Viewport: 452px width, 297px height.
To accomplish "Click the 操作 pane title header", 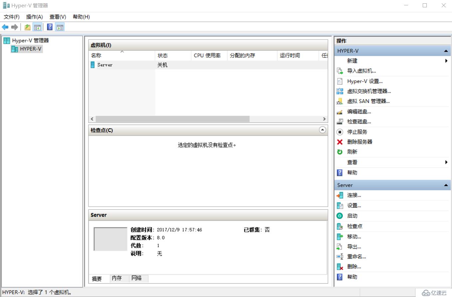I will pos(392,41).
